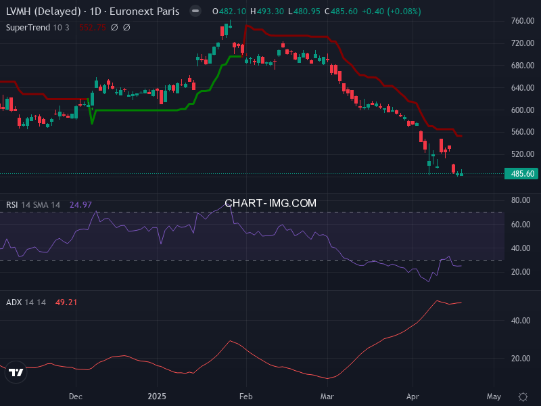The width and height of the screenshot is (541, 406).
Task: Click the 2025 label on time axis
Action: (157, 397)
